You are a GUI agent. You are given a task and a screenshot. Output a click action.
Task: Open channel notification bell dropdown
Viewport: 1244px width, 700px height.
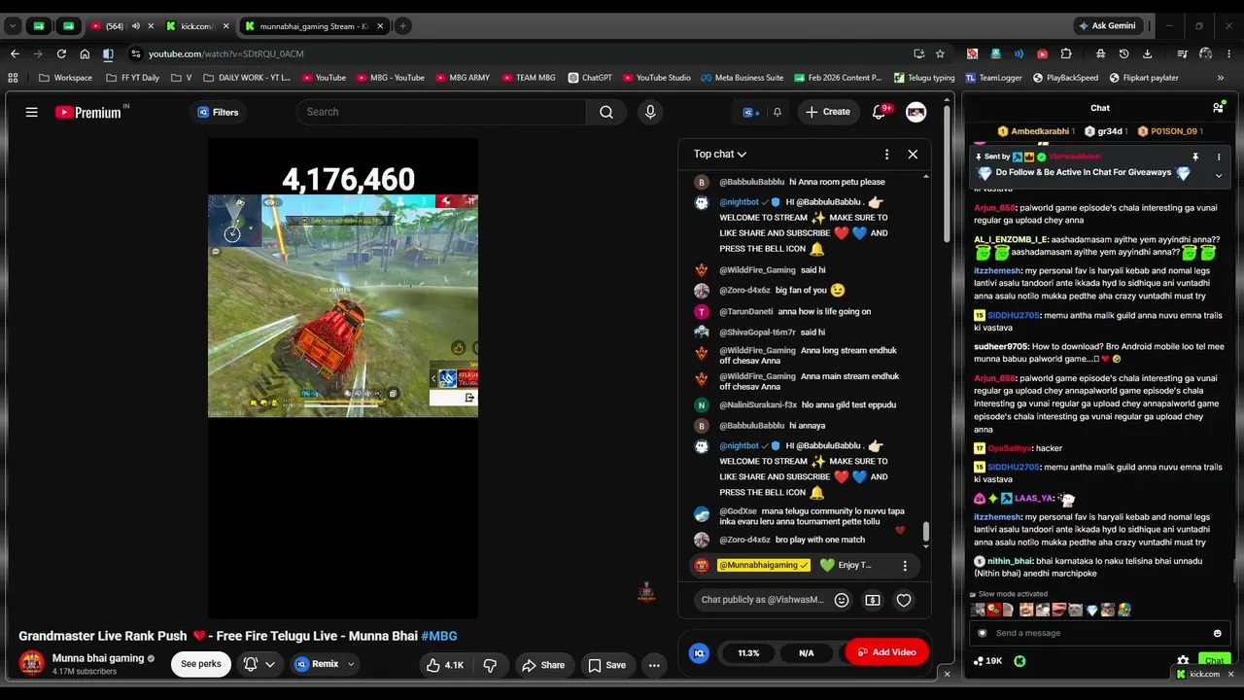[x=259, y=664]
